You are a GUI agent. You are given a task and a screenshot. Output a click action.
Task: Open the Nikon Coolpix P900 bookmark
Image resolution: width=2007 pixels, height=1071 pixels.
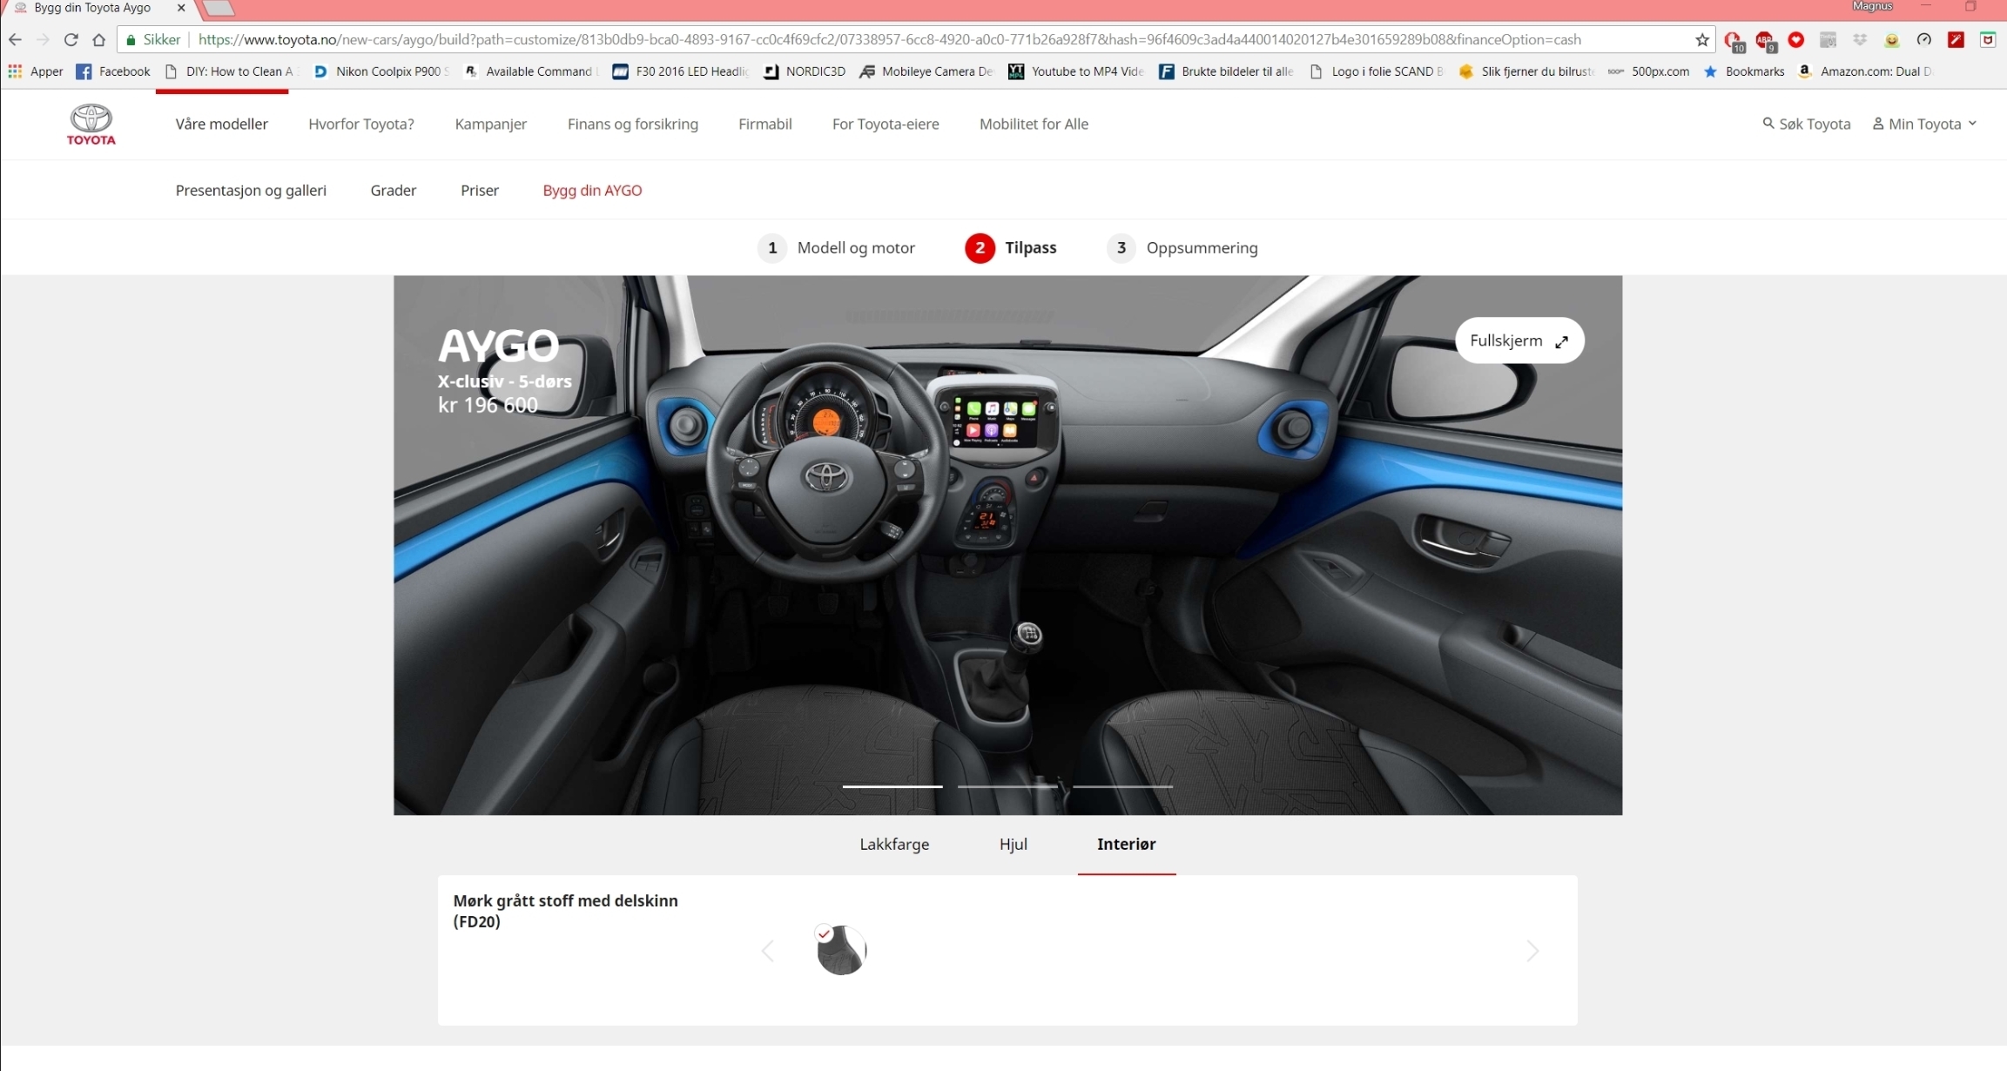coord(381,71)
